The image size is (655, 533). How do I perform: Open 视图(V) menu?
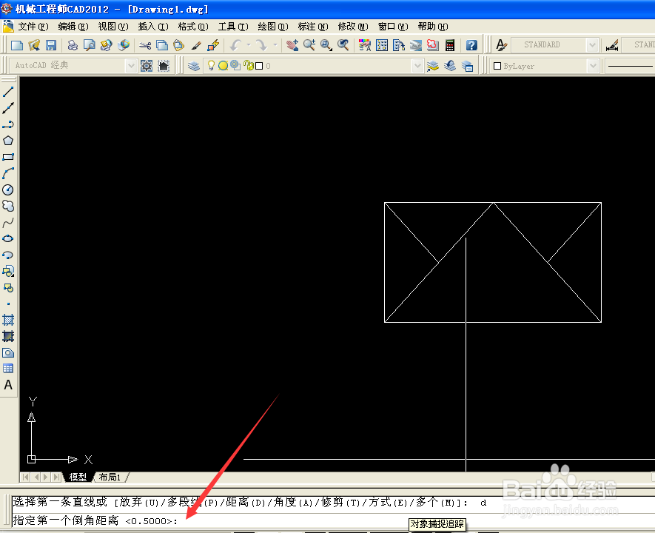[x=113, y=27]
